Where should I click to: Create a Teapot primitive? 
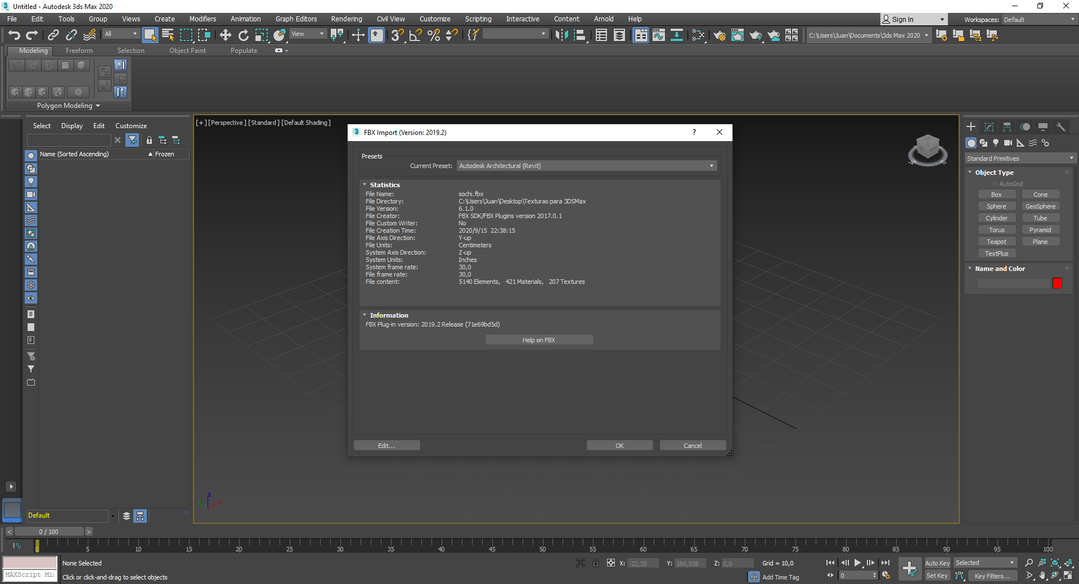(997, 242)
